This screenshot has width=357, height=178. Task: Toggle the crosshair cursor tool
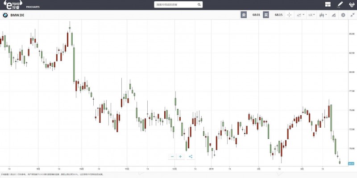[x=289, y=15]
